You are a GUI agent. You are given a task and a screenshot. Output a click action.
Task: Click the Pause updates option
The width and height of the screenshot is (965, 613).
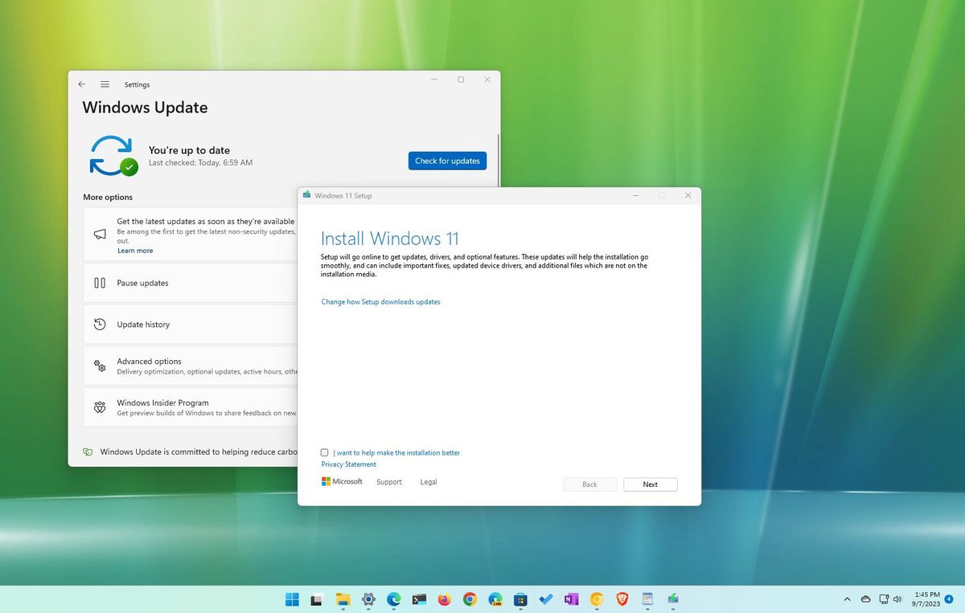191,283
